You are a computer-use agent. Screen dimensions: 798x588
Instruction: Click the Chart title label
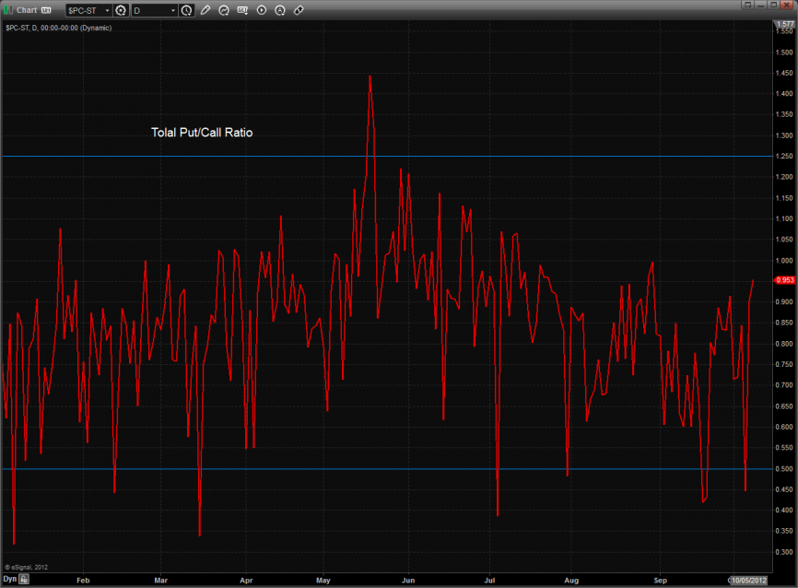pyautogui.click(x=27, y=10)
